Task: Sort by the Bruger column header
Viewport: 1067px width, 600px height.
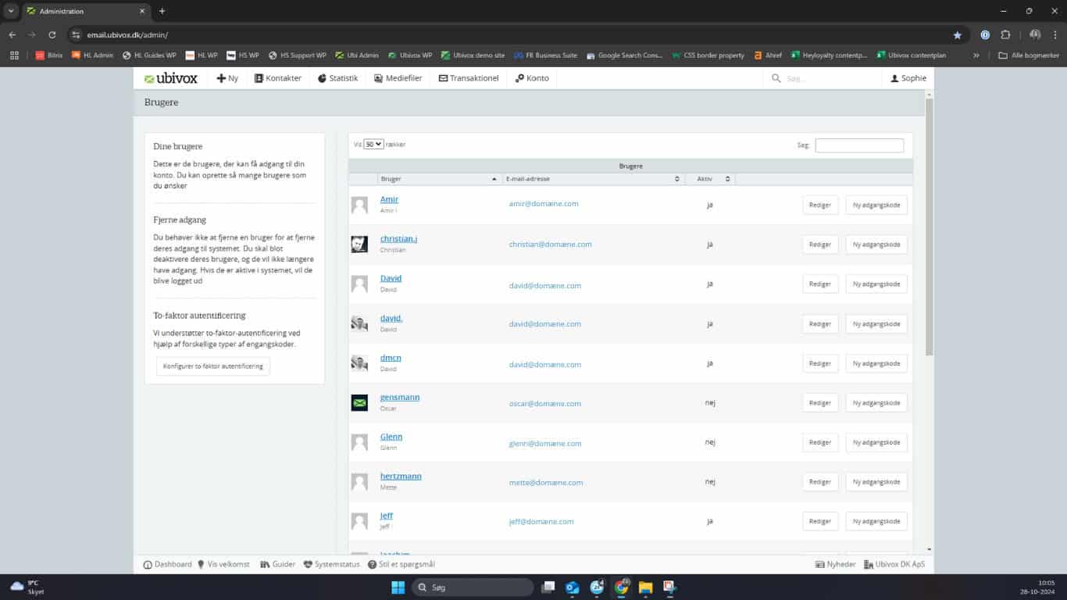Action: click(438, 179)
